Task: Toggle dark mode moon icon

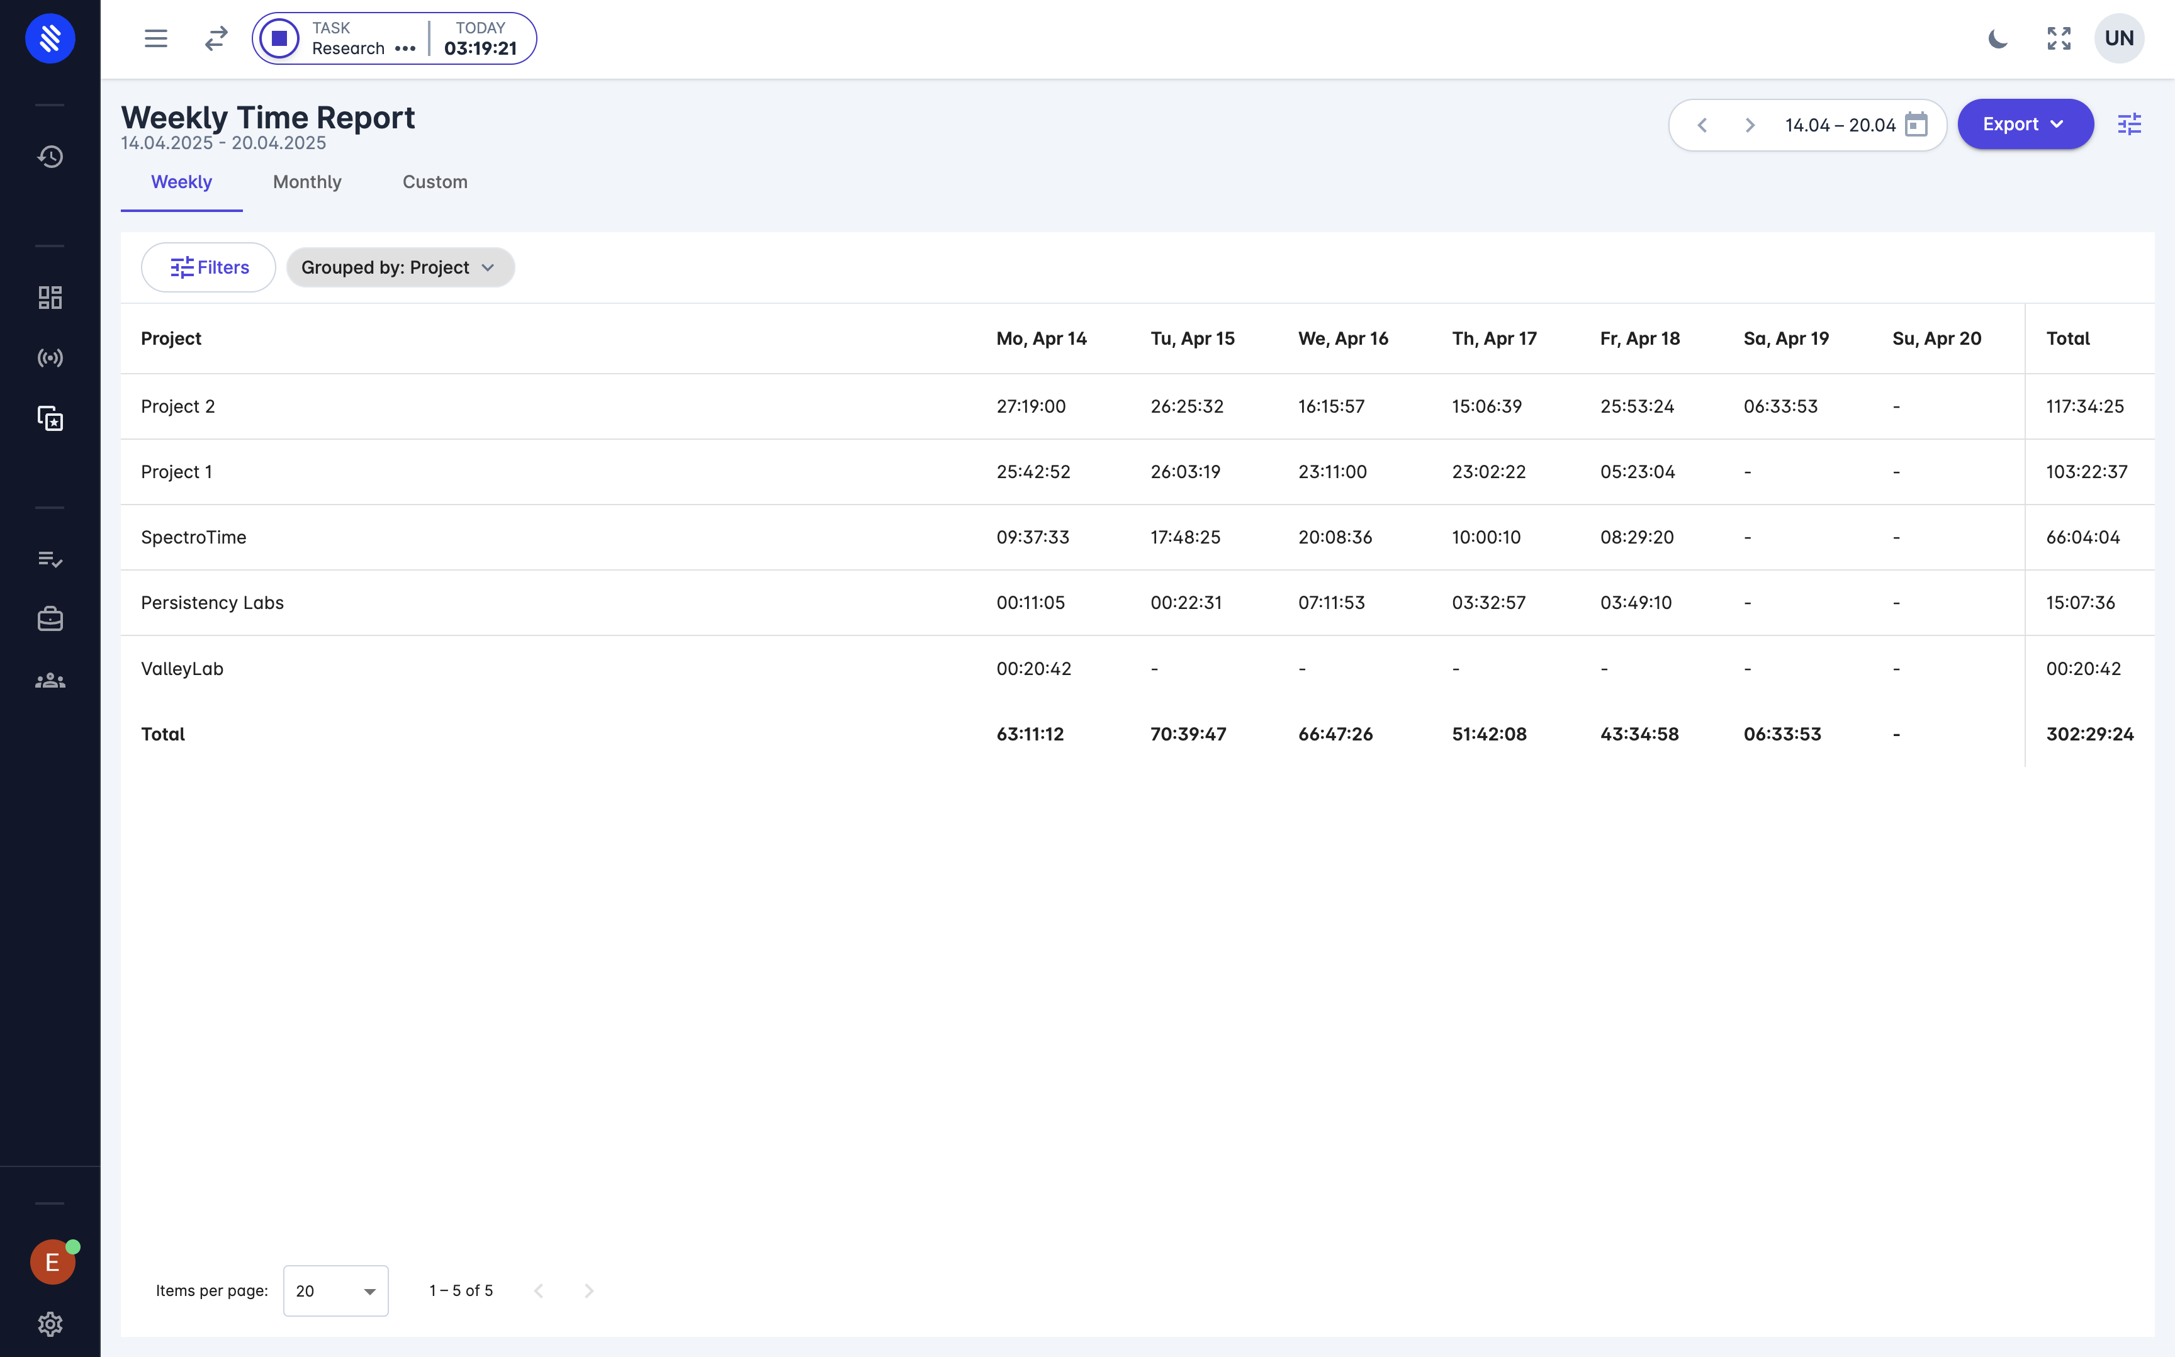Action: (1998, 38)
